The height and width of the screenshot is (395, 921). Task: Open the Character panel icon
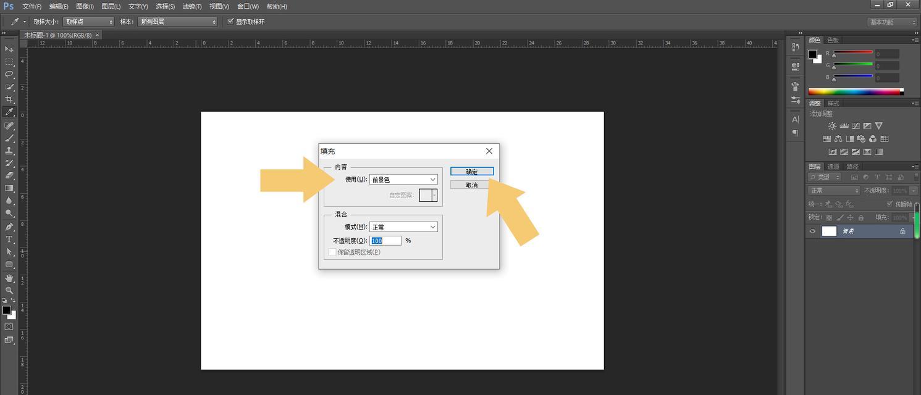click(x=795, y=120)
